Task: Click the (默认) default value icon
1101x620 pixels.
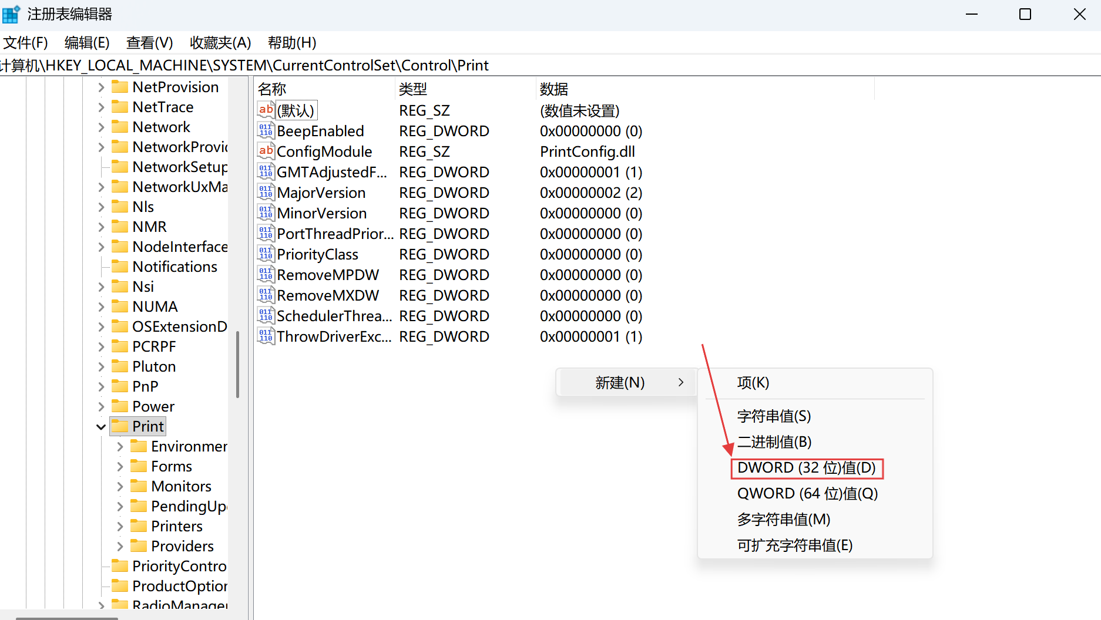Action: coord(266,110)
